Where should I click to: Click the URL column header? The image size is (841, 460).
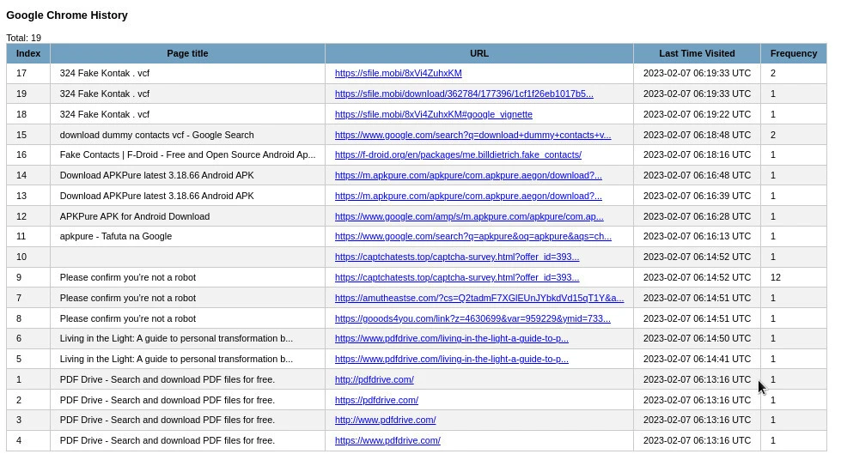click(479, 53)
